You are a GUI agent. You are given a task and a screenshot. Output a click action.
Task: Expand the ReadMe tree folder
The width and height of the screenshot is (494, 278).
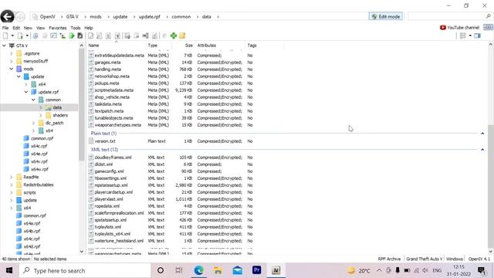click(x=12, y=177)
